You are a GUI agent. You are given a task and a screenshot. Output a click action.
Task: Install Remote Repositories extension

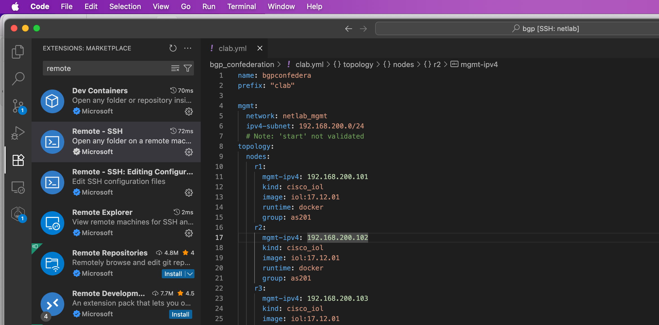click(173, 274)
